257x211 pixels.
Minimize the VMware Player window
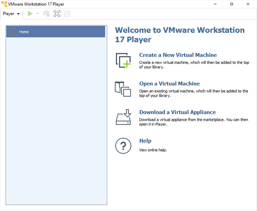(x=213, y=4)
